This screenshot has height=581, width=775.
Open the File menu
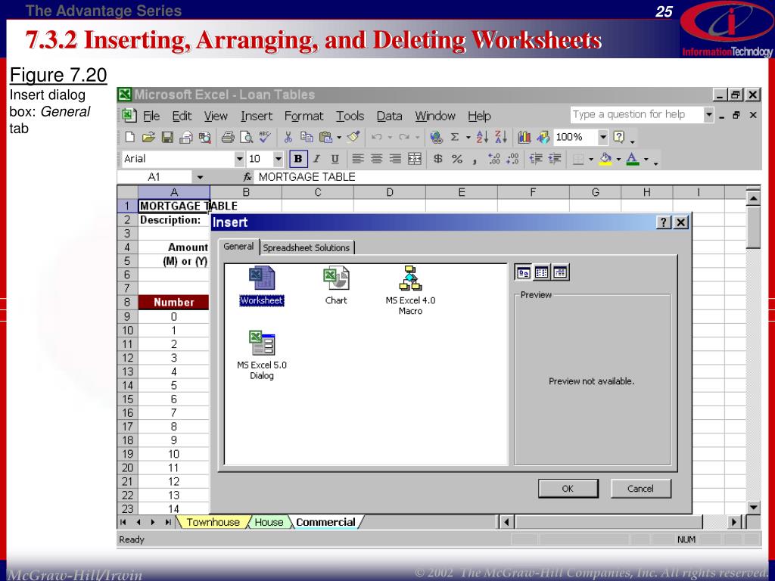click(x=151, y=116)
